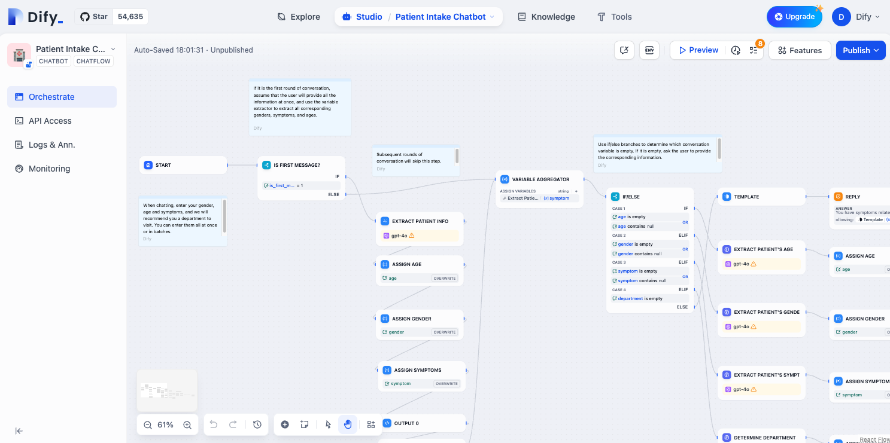Switch to pointer mode
The image size is (890, 443).
(x=328, y=424)
